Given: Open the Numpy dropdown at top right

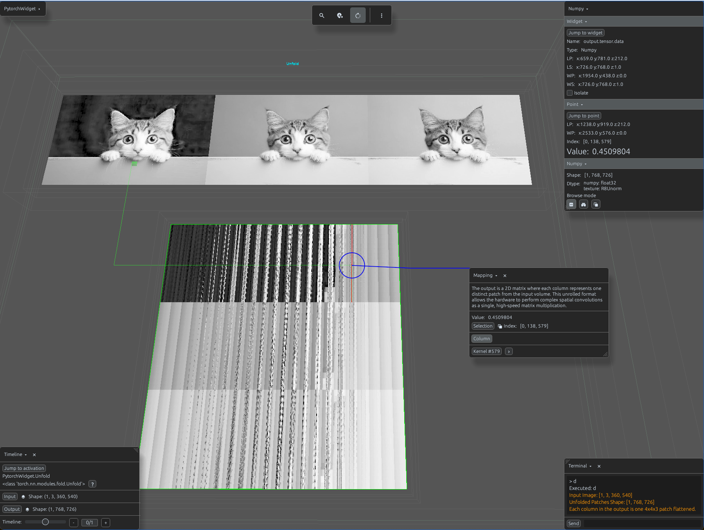Looking at the screenshot, I should point(578,9).
